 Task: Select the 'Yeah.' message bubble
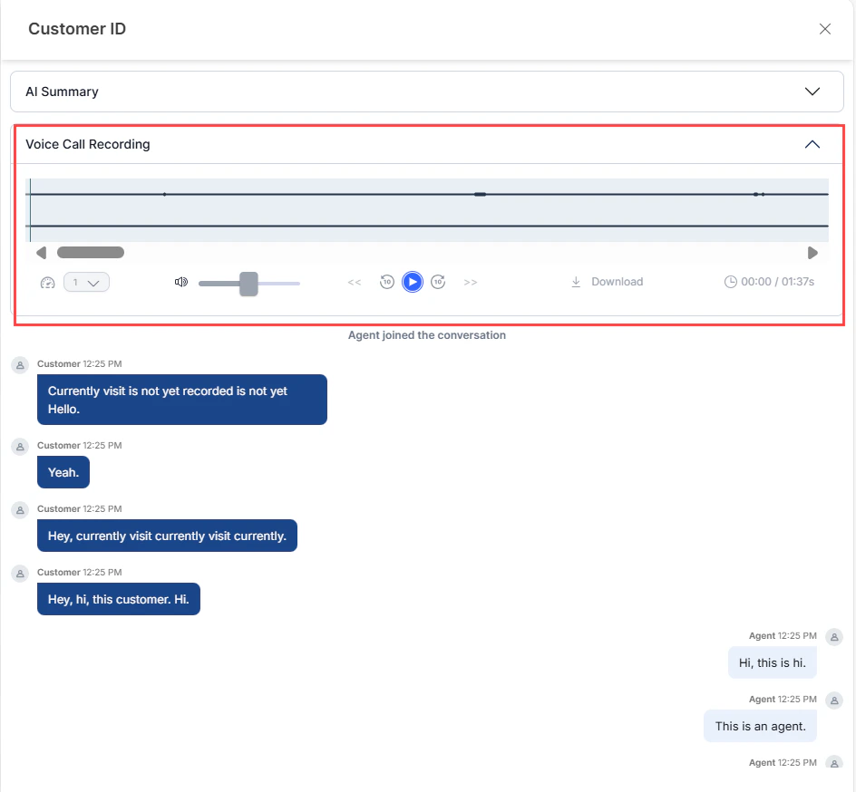pos(63,472)
